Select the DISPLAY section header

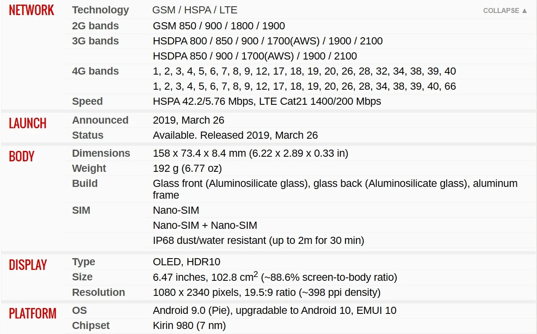pyautogui.click(x=28, y=265)
